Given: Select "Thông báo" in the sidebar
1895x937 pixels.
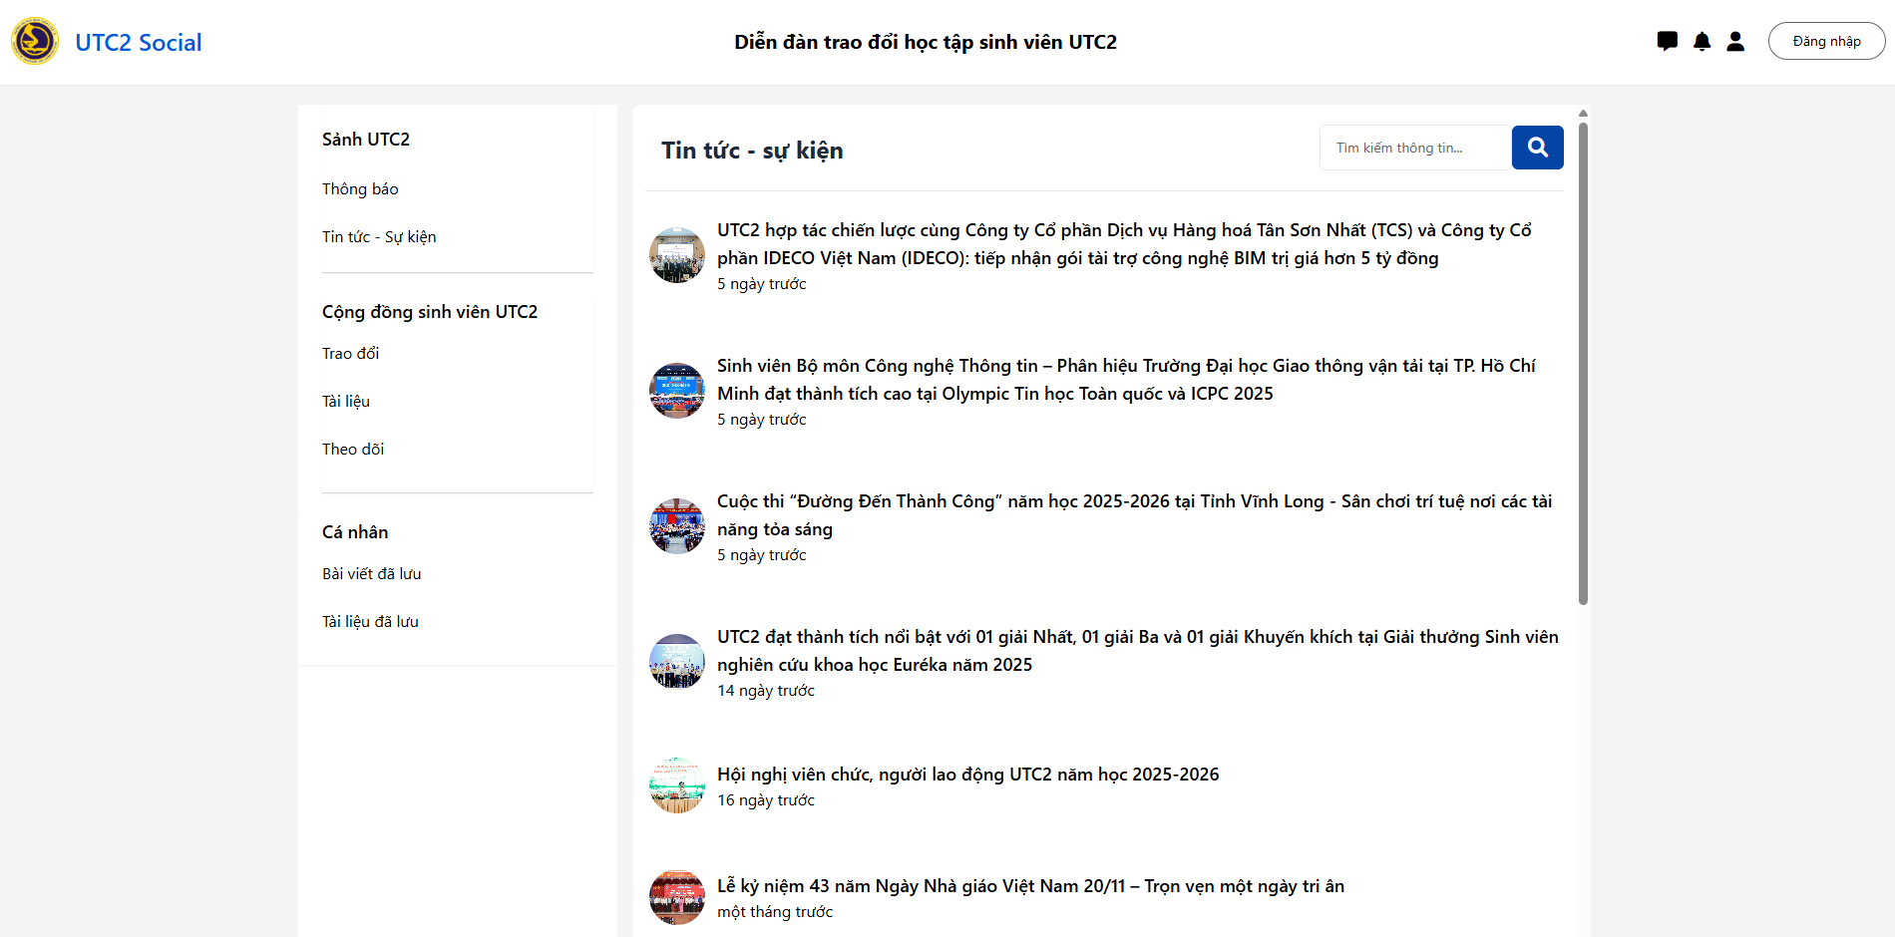Looking at the screenshot, I should click(360, 188).
